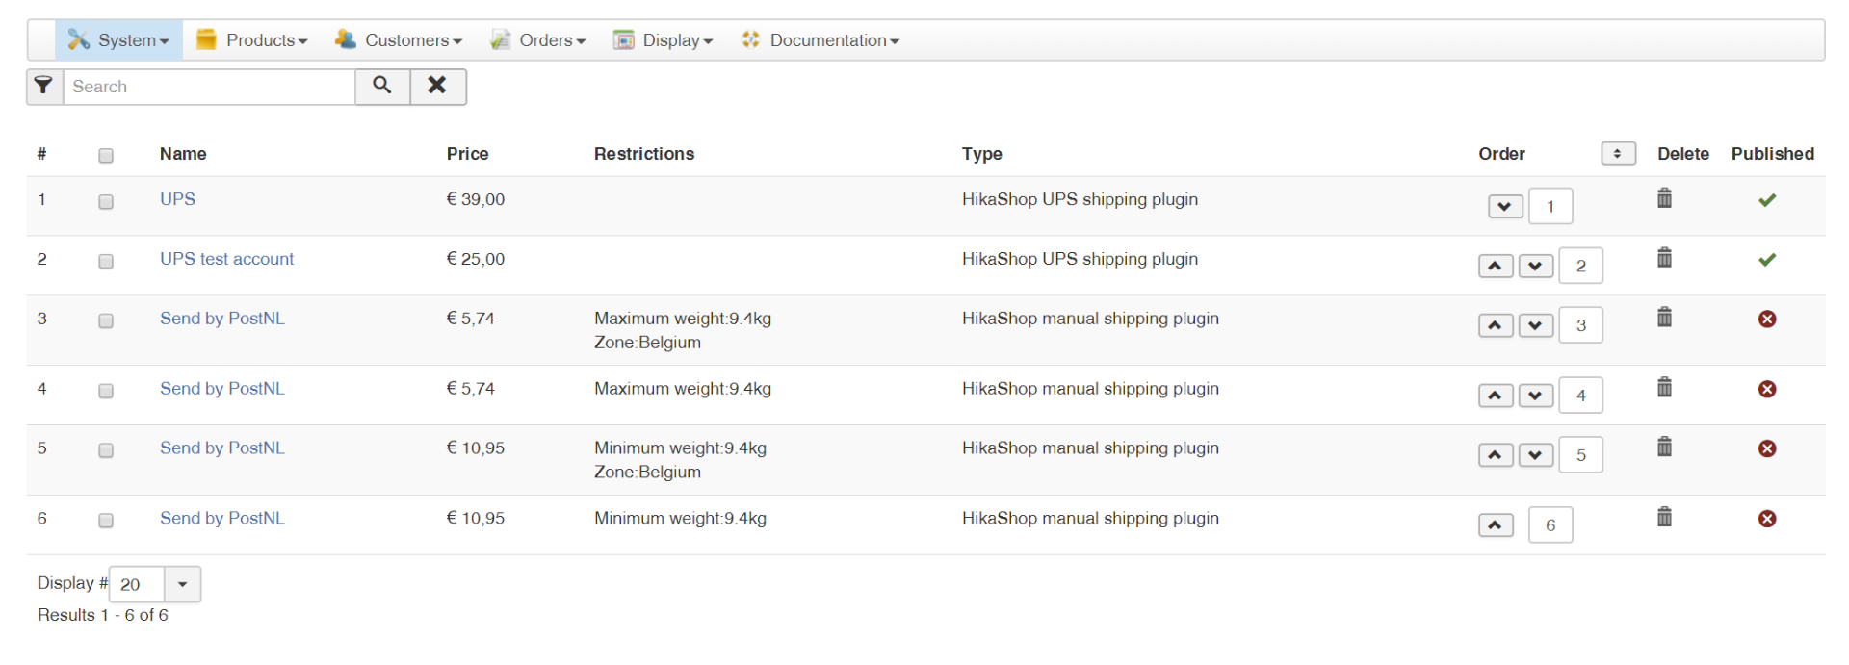Click trash icon for UPS test account
The image size is (1849, 665).
point(1664,258)
